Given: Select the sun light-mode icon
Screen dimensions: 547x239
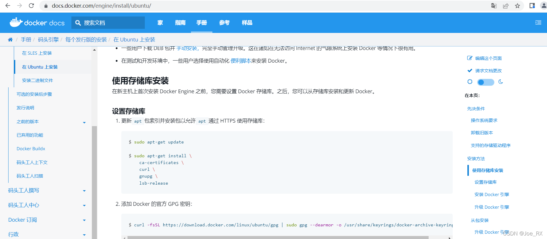Looking at the screenshot, I should pos(470,82).
